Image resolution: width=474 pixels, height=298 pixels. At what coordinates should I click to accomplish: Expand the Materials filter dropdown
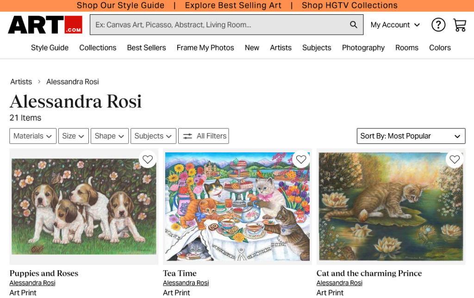click(33, 136)
